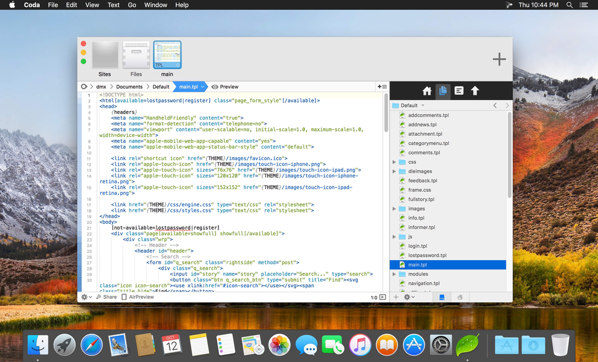Open the Default folder dropdown

[x=409, y=105]
